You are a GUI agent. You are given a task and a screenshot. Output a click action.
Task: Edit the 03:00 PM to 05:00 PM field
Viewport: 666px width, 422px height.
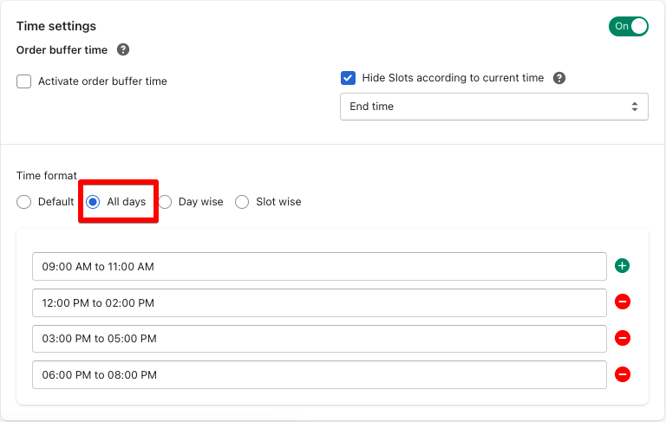(318, 338)
